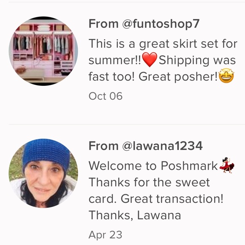This screenshot has width=245, height=245.
Task: Tap the word 'From' before @lawana1234
Action: pos(103,146)
